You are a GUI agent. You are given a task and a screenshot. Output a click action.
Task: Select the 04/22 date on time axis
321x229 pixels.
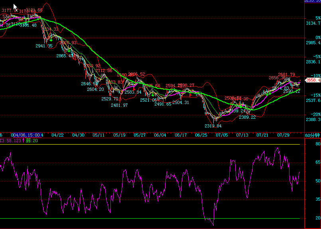57,135
